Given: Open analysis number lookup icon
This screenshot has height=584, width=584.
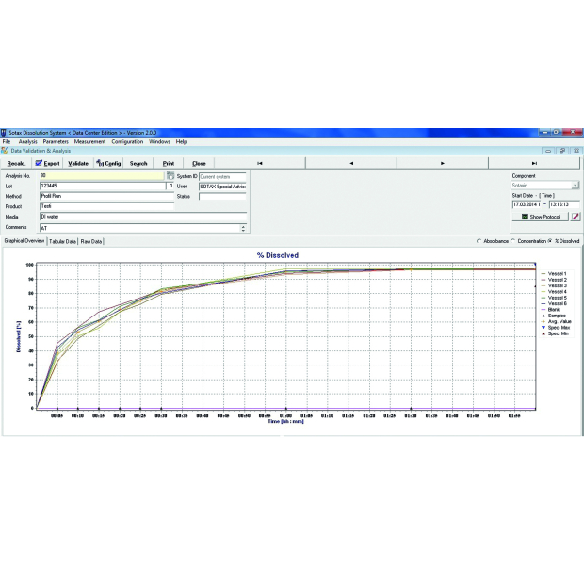Looking at the screenshot, I should (x=170, y=175).
